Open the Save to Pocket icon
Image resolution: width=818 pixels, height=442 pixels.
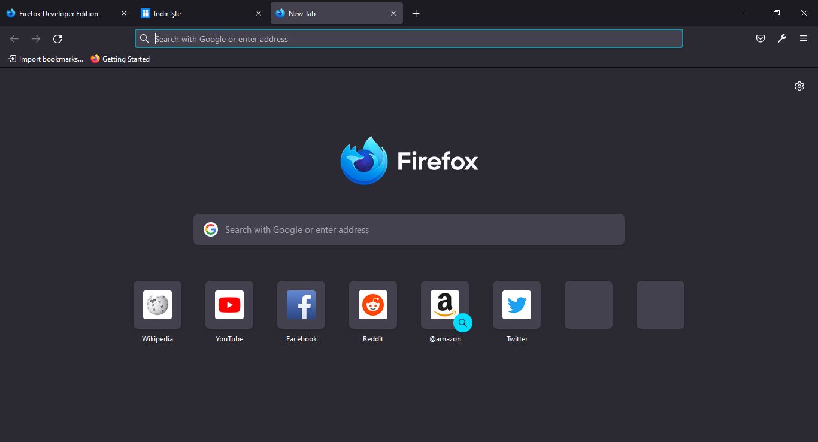tap(761, 39)
